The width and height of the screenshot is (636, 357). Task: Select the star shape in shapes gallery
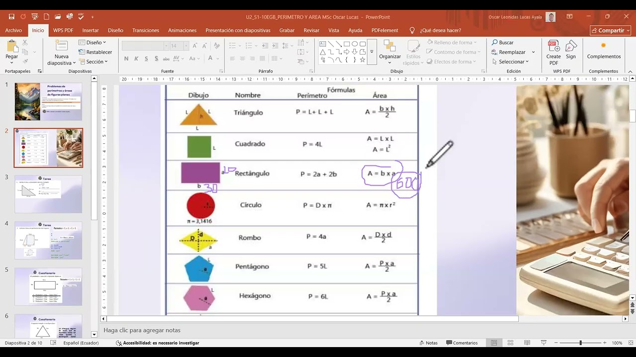coord(362,60)
